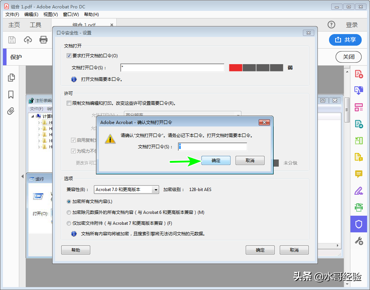This screenshot has width=370, height=290.
Task: Select encrypt only file attachments option
Action: tap(68, 223)
